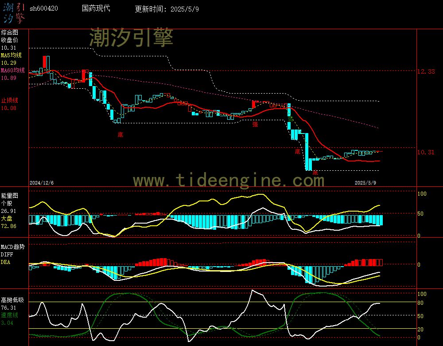Click the stop-loss value 10.08
The width and height of the screenshot is (443, 346).
click(x=8, y=108)
